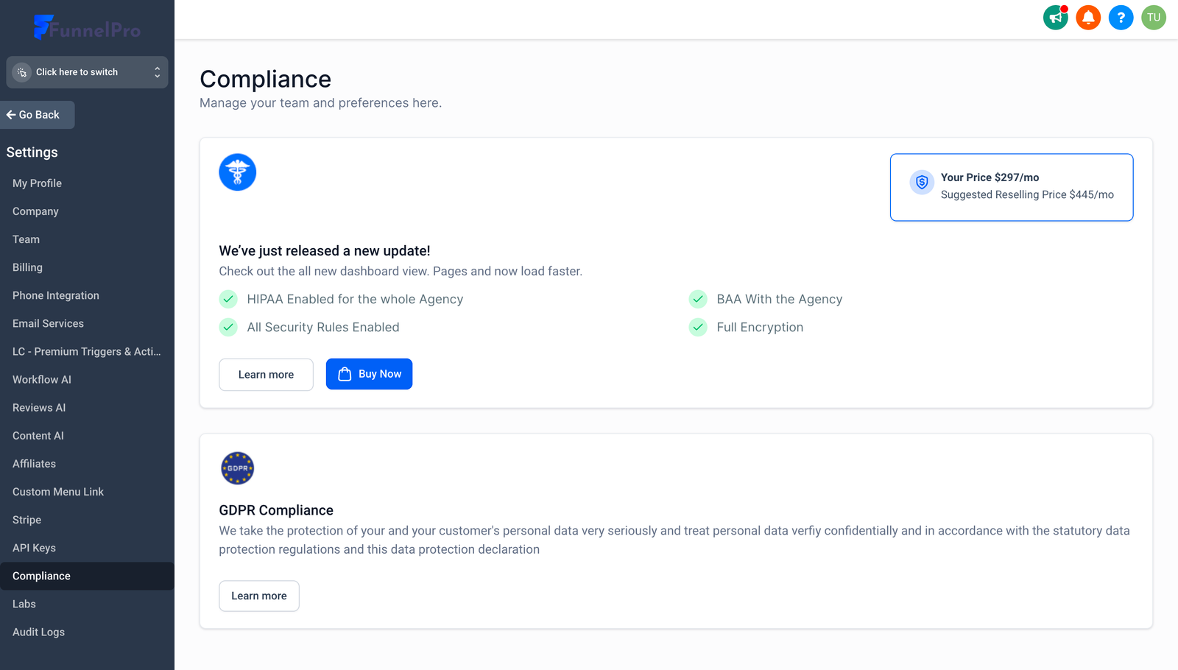Click the TU user avatar
The image size is (1178, 670).
pyautogui.click(x=1154, y=18)
